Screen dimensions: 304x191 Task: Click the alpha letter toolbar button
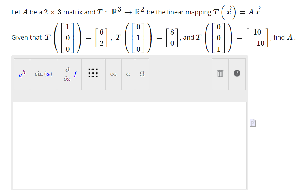tap(128, 74)
